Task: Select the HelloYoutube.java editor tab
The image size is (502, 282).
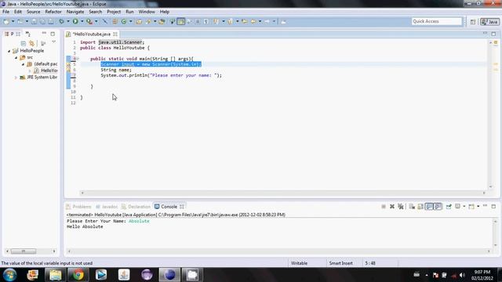Action: (91, 34)
